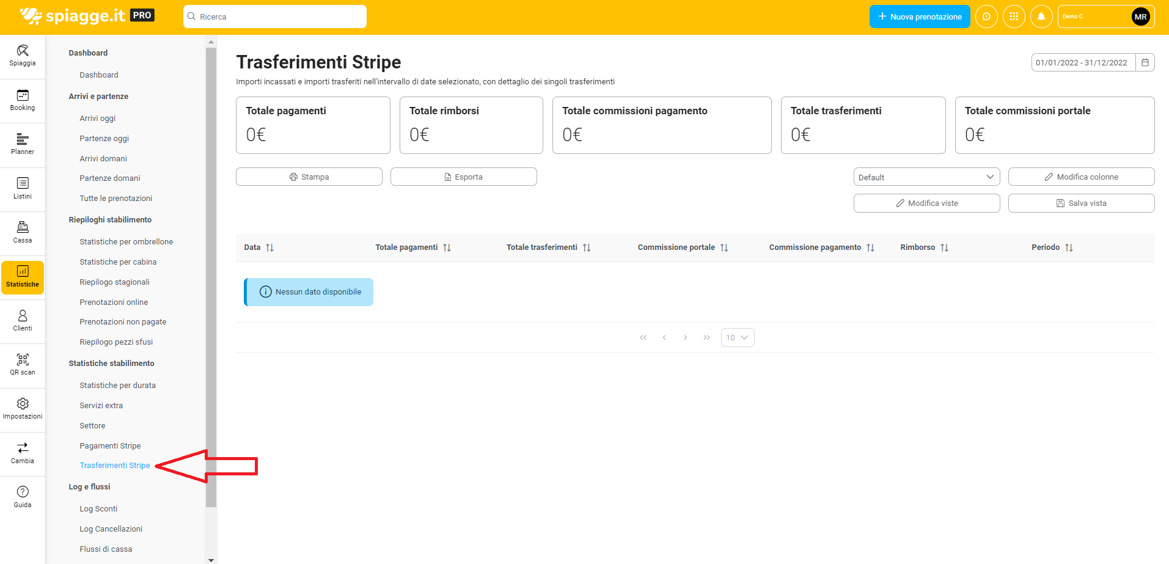The image size is (1169, 564).
Task: Select the Statistiche sidebar icon
Action: coord(23,277)
